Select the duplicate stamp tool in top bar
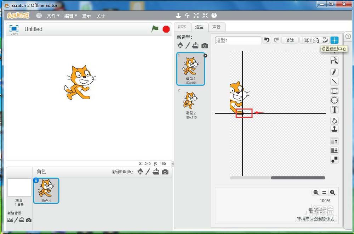Viewport: 354px width, 234px height. coord(178,15)
